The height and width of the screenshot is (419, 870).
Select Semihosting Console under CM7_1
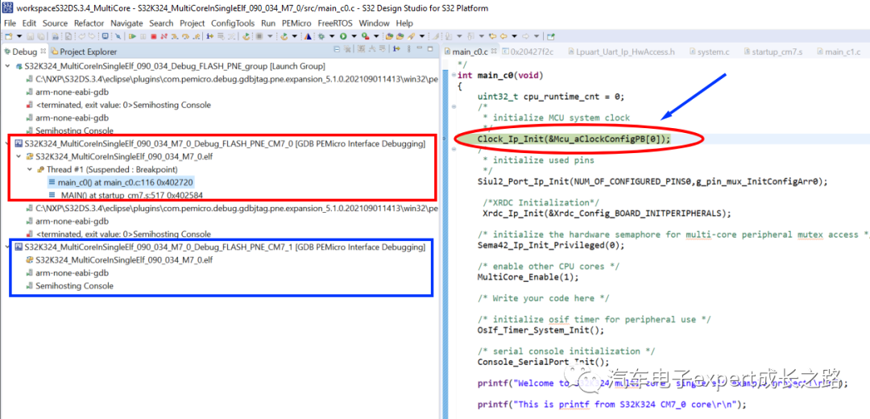pyautogui.click(x=69, y=286)
